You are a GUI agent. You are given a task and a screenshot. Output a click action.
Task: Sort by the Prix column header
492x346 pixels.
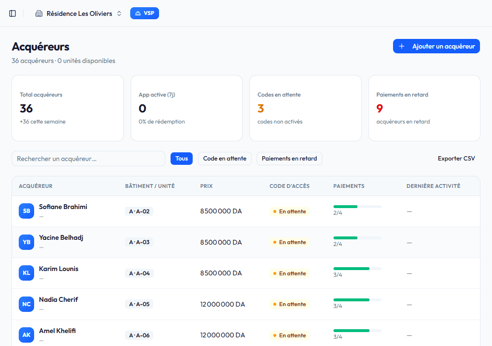point(207,186)
